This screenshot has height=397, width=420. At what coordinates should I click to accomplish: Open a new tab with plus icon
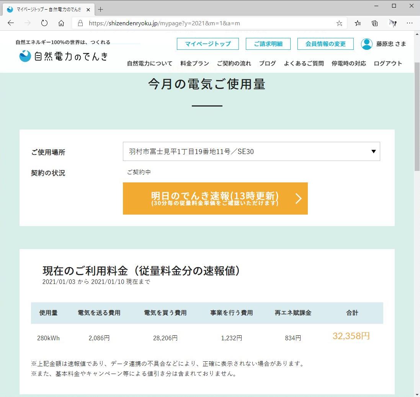[x=100, y=10]
